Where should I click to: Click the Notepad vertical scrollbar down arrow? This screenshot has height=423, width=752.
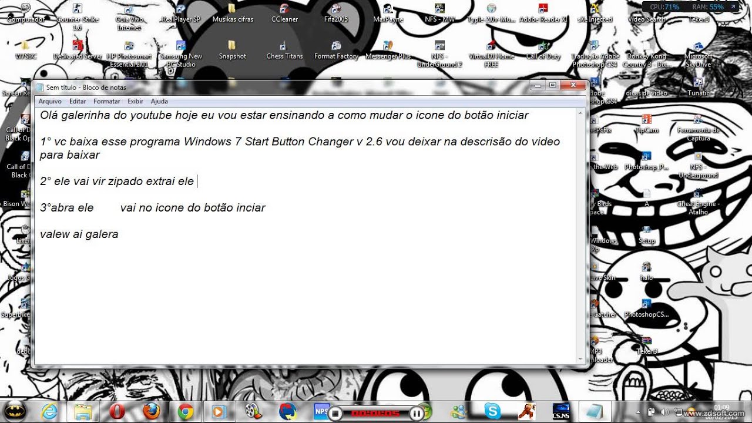pyautogui.click(x=582, y=359)
